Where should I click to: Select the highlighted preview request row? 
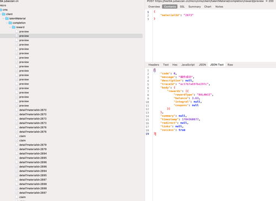click(71, 36)
